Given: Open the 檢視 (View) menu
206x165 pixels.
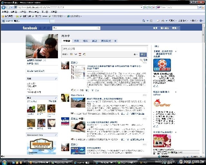Looking at the screenshot, I should coord(23,12).
